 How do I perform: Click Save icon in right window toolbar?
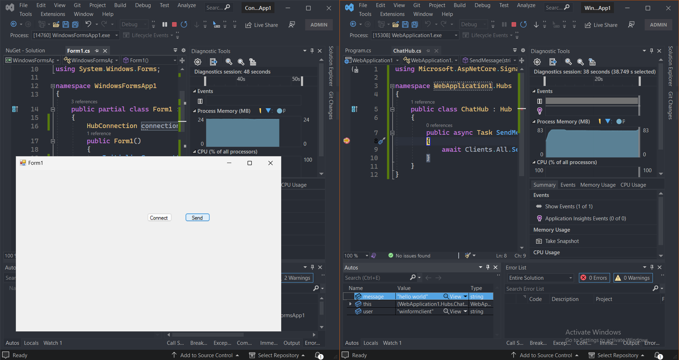click(x=405, y=24)
